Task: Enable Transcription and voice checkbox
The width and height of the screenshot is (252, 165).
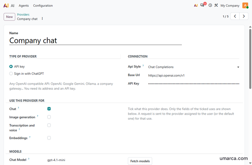Action: pos(49,125)
